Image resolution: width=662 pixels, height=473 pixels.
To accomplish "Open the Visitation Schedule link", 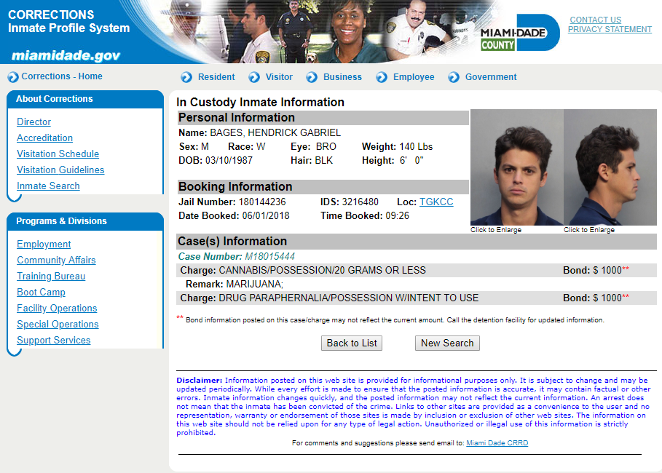I will point(58,154).
